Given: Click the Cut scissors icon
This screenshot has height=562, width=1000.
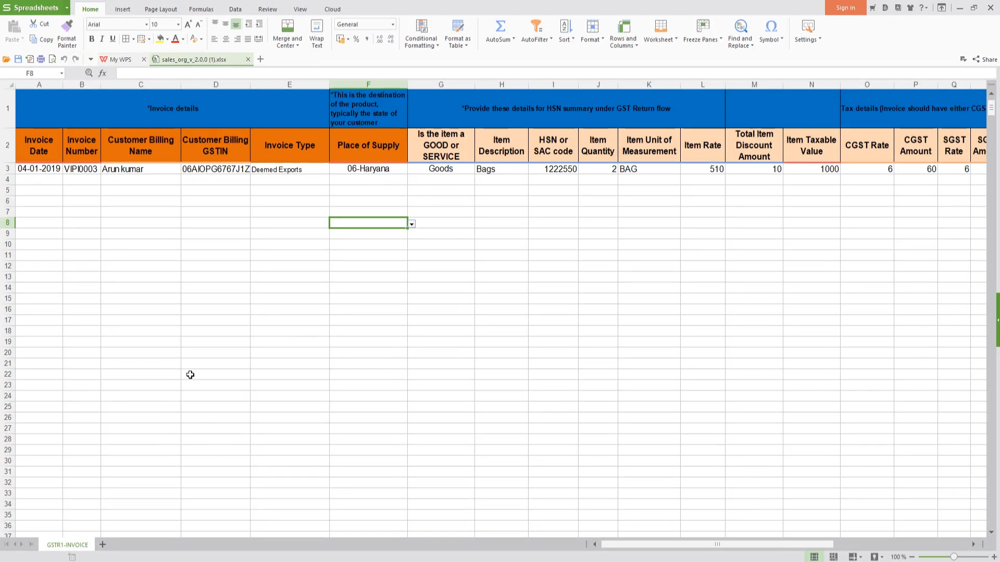Looking at the screenshot, I should tap(33, 24).
